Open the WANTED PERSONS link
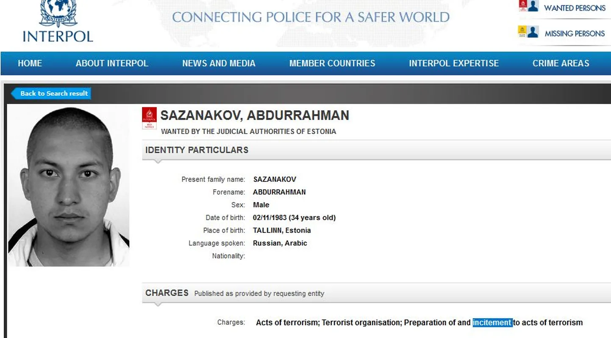611x338 pixels. coord(575,8)
